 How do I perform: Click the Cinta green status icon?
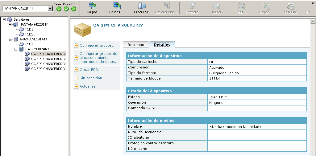pos(66,9)
